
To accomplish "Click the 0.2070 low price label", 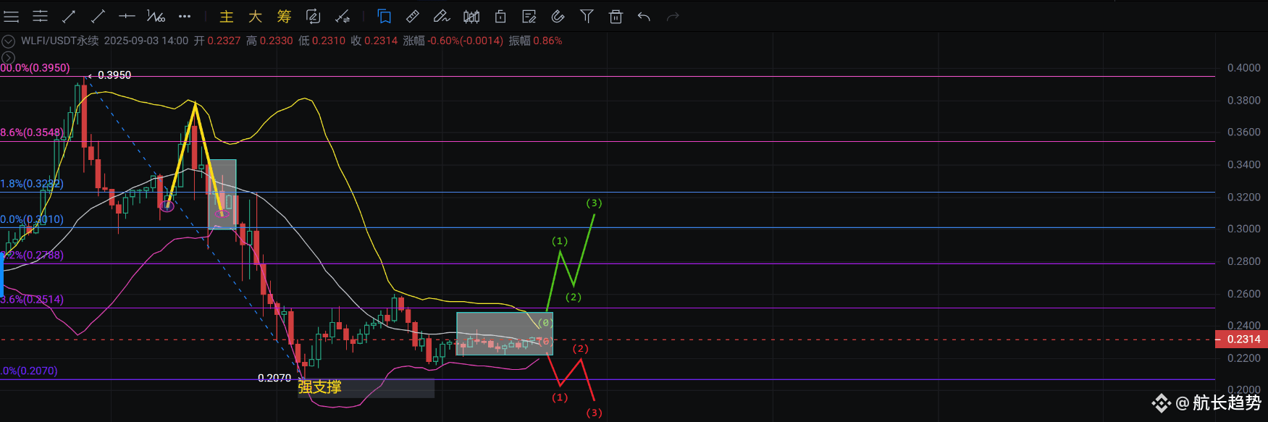I will [x=274, y=378].
